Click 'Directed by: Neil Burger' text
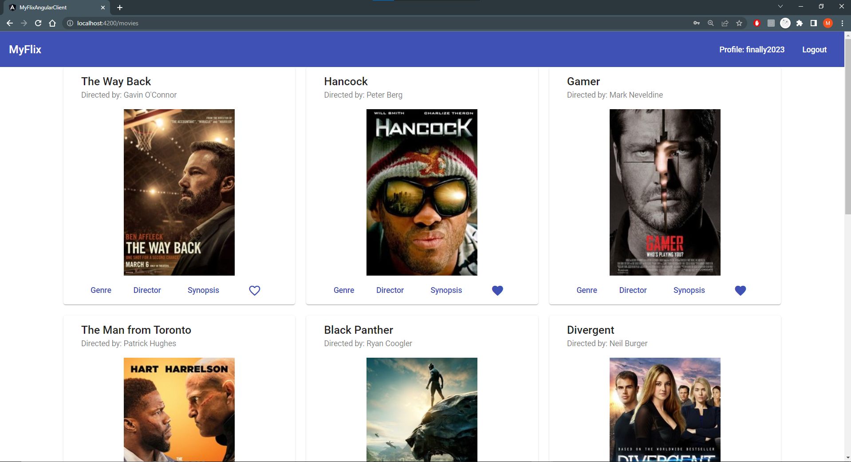 point(607,344)
